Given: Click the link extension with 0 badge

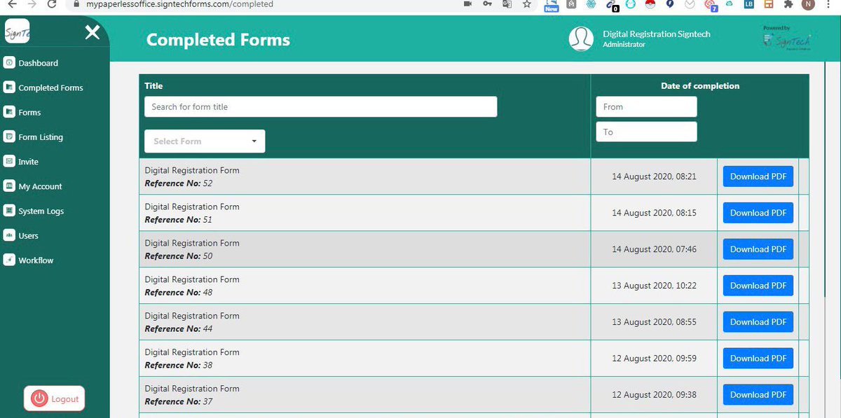Looking at the screenshot, I should pyautogui.click(x=612, y=6).
